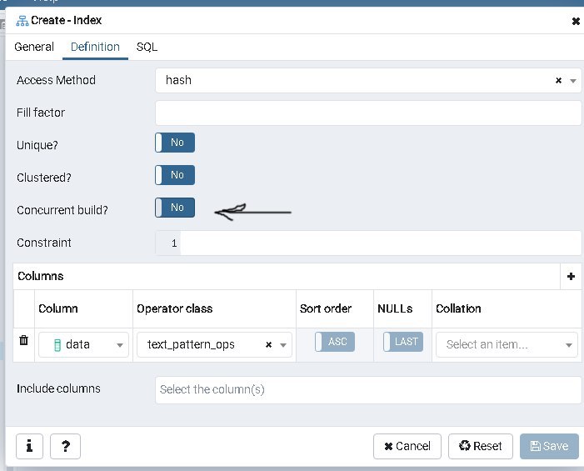
Task: Toggle the NULLs LAST switch
Action: click(x=403, y=342)
